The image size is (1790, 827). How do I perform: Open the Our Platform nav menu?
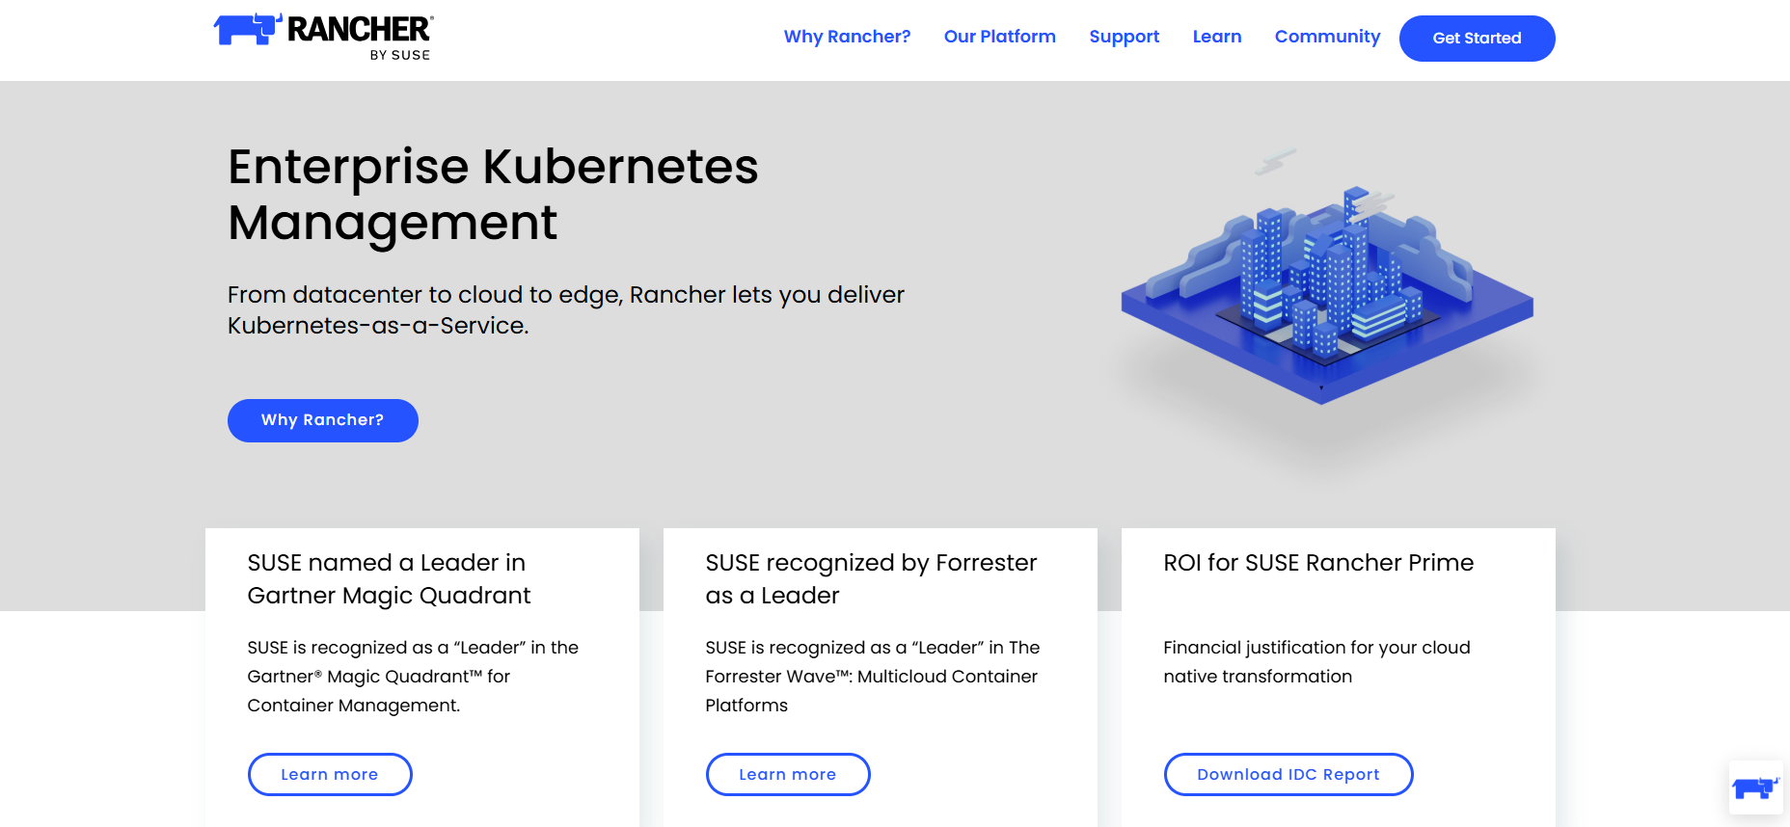point(999,37)
